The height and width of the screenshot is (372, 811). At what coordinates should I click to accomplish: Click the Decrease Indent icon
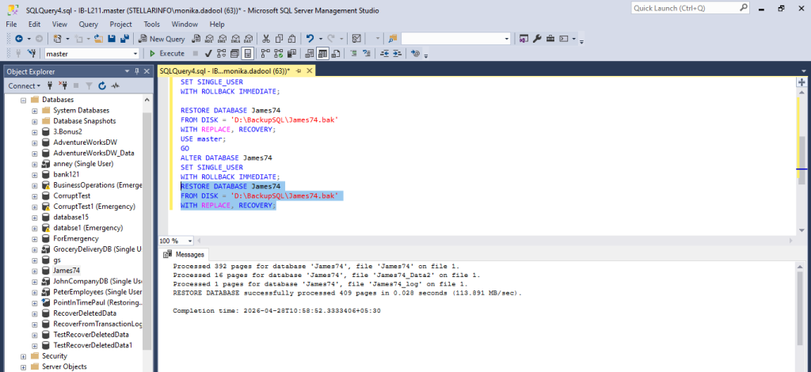click(x=384, y=53)
